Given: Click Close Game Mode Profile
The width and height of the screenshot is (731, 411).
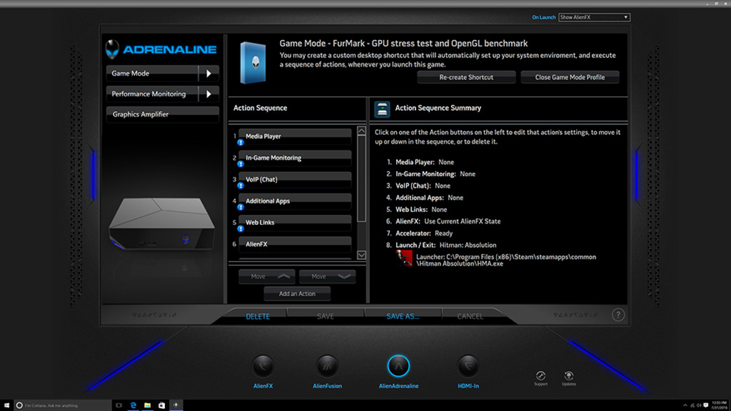Looking at the screenshot, I should (570, 77).
